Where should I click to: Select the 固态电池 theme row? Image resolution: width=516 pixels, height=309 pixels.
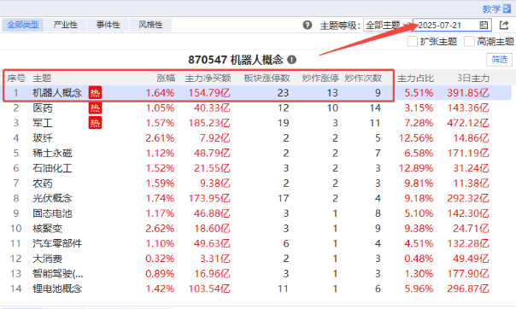click(x=255, y=213)
